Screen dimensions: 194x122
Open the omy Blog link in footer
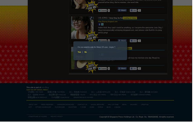45,87
